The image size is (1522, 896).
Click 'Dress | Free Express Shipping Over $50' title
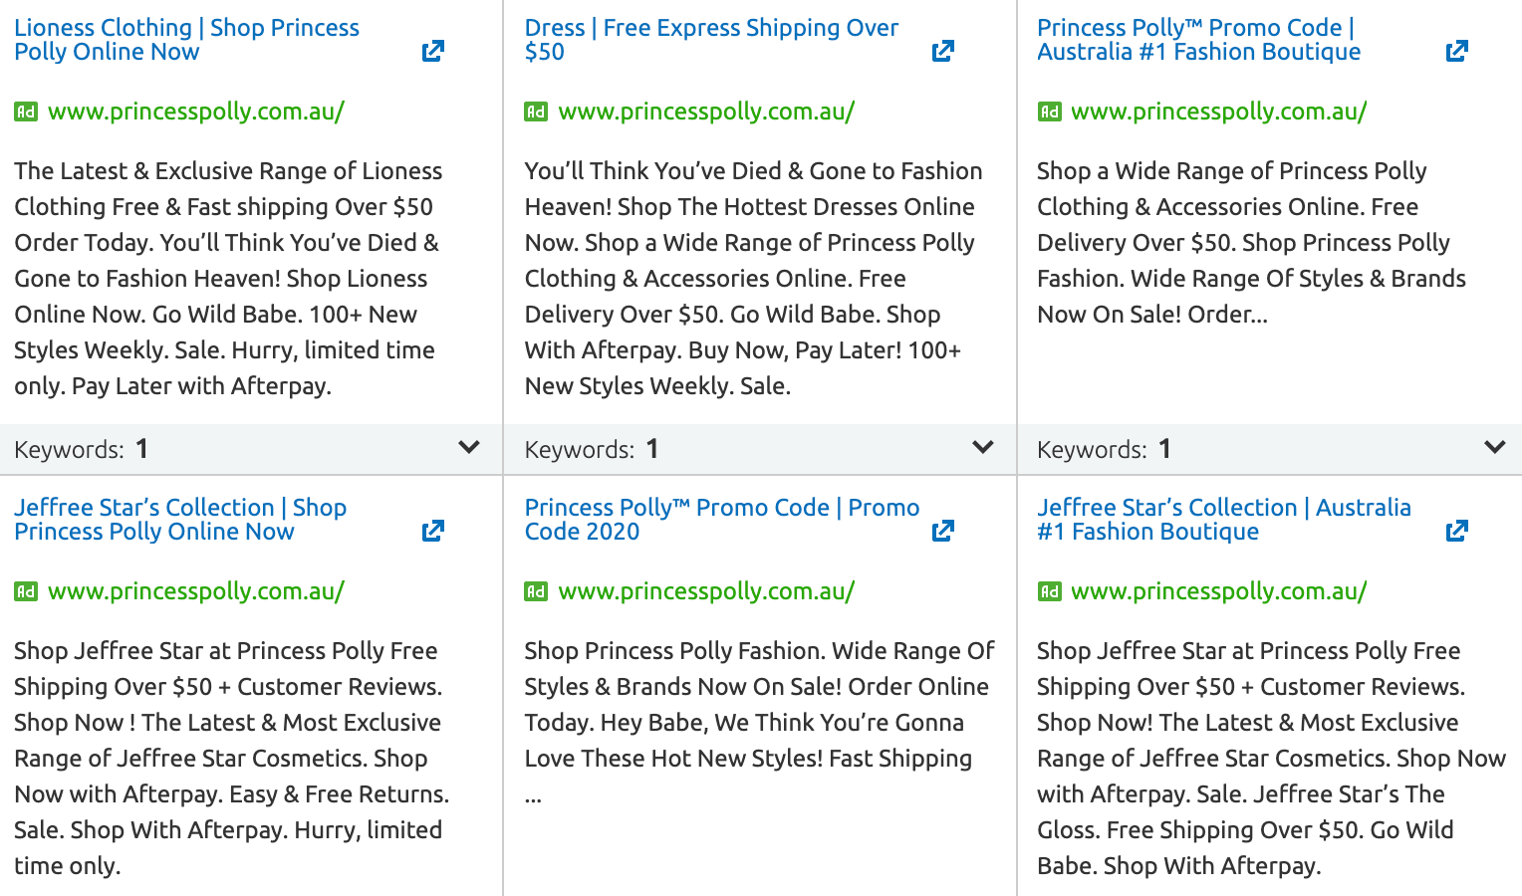(711, 40)
